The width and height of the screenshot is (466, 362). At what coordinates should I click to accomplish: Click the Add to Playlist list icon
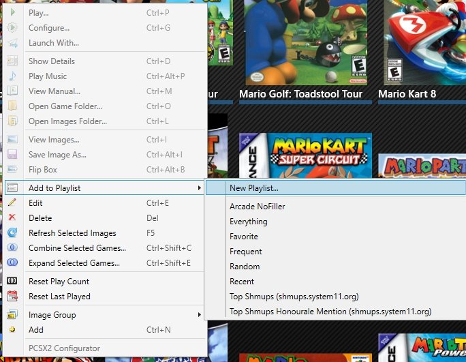pyautogui.click(x=12, y=187)
